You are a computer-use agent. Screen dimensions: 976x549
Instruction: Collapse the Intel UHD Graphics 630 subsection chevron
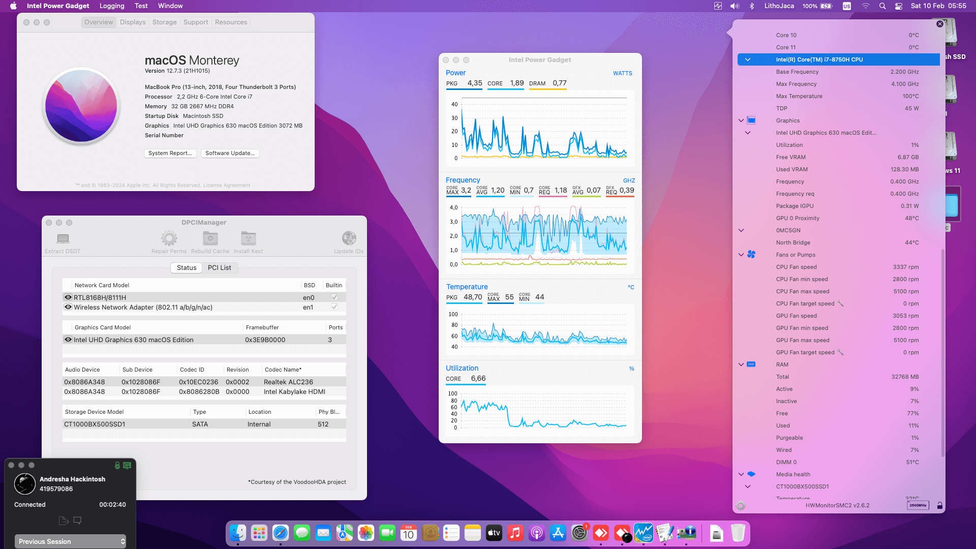748,133
